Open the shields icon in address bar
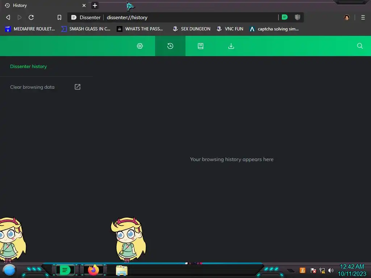371x278 pixels. point(297,17)
